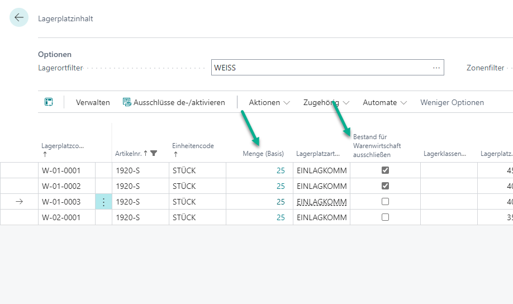Click the Menge (Basis) column header
513x304 pixels.
[x=263, y=153]
